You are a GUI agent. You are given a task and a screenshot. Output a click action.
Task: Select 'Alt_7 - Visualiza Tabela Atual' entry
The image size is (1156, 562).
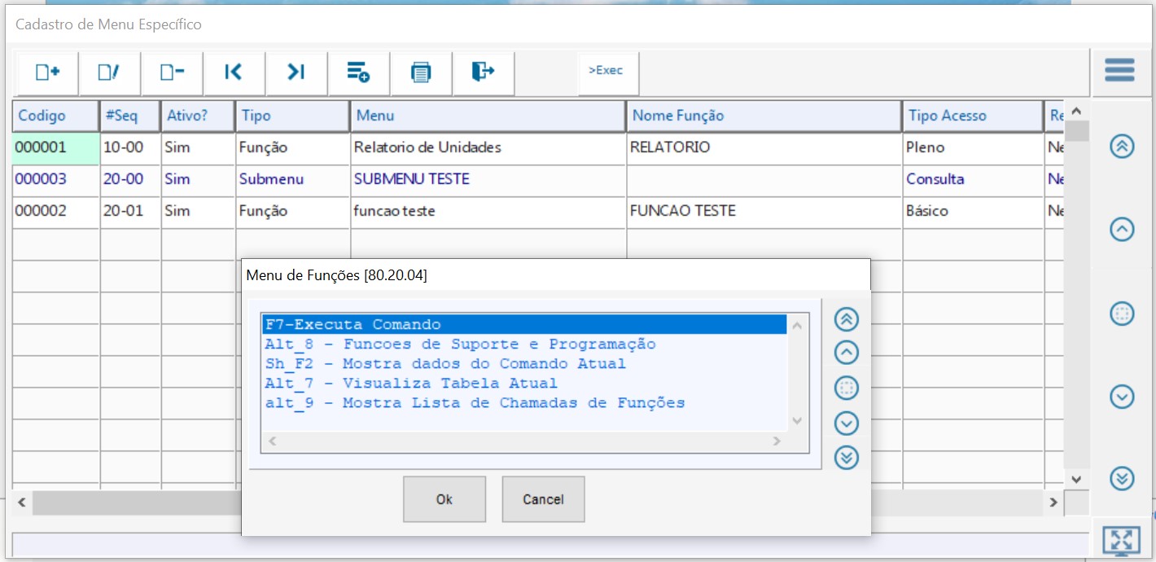coord(411,384)
